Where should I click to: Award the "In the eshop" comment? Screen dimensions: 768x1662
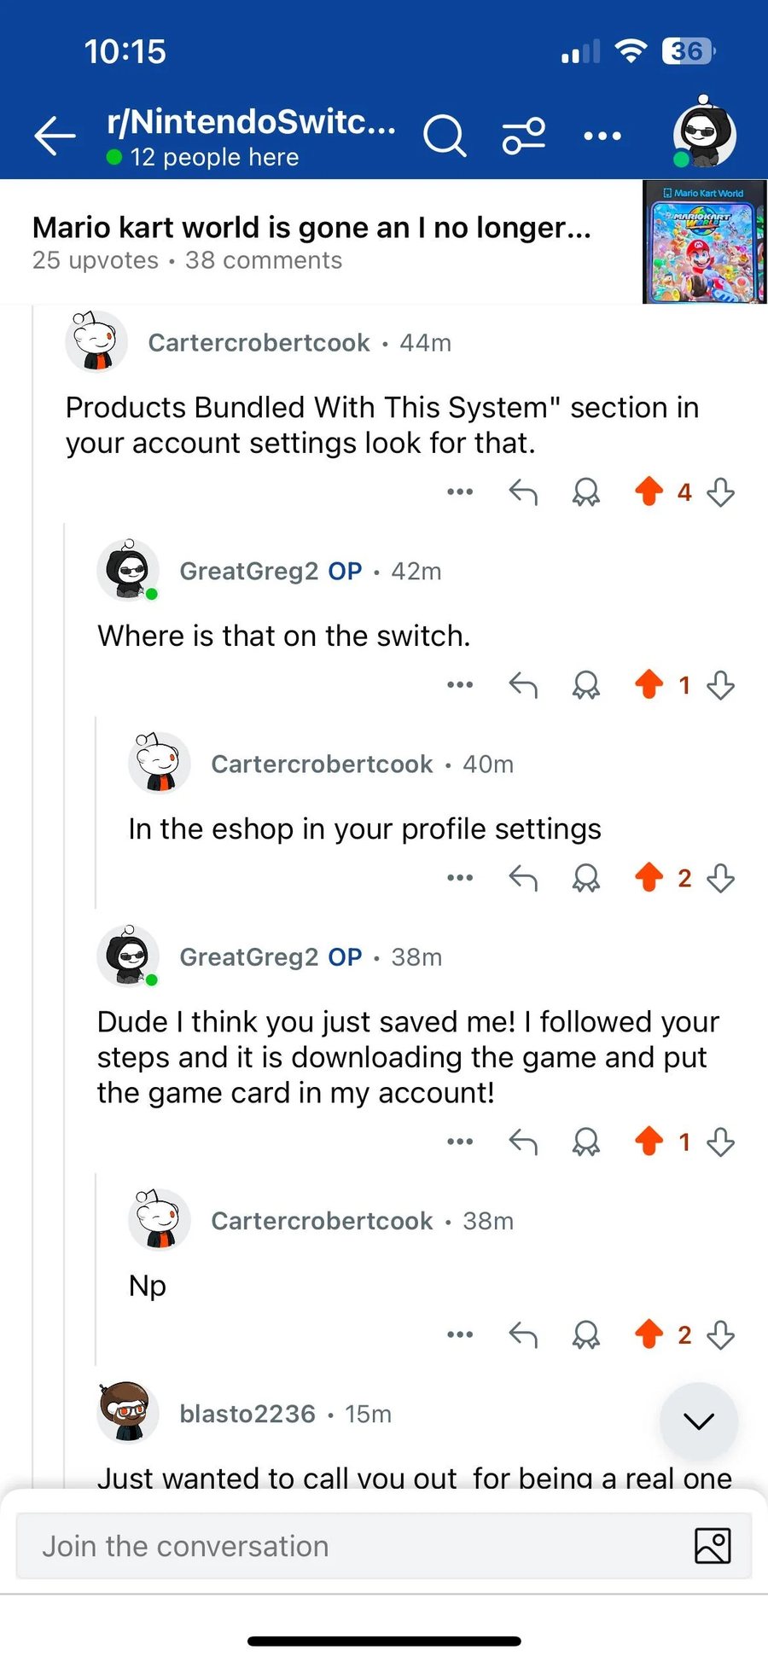pyautogui.click(x=585, y=878)
